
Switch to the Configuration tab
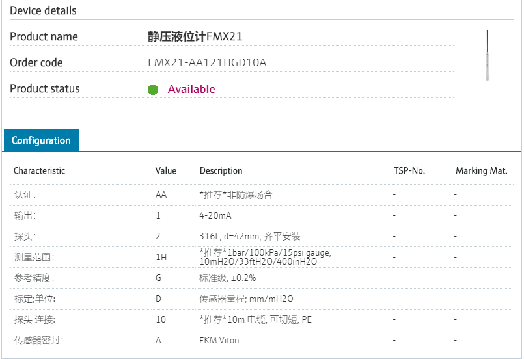click(41, 140)
